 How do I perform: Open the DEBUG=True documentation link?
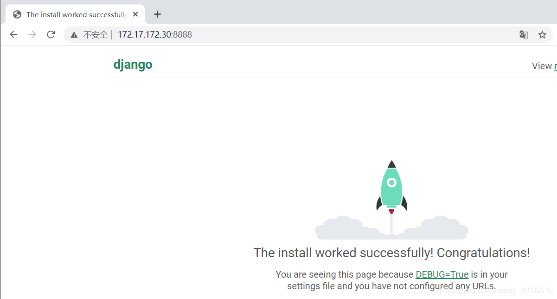point(442,274)
